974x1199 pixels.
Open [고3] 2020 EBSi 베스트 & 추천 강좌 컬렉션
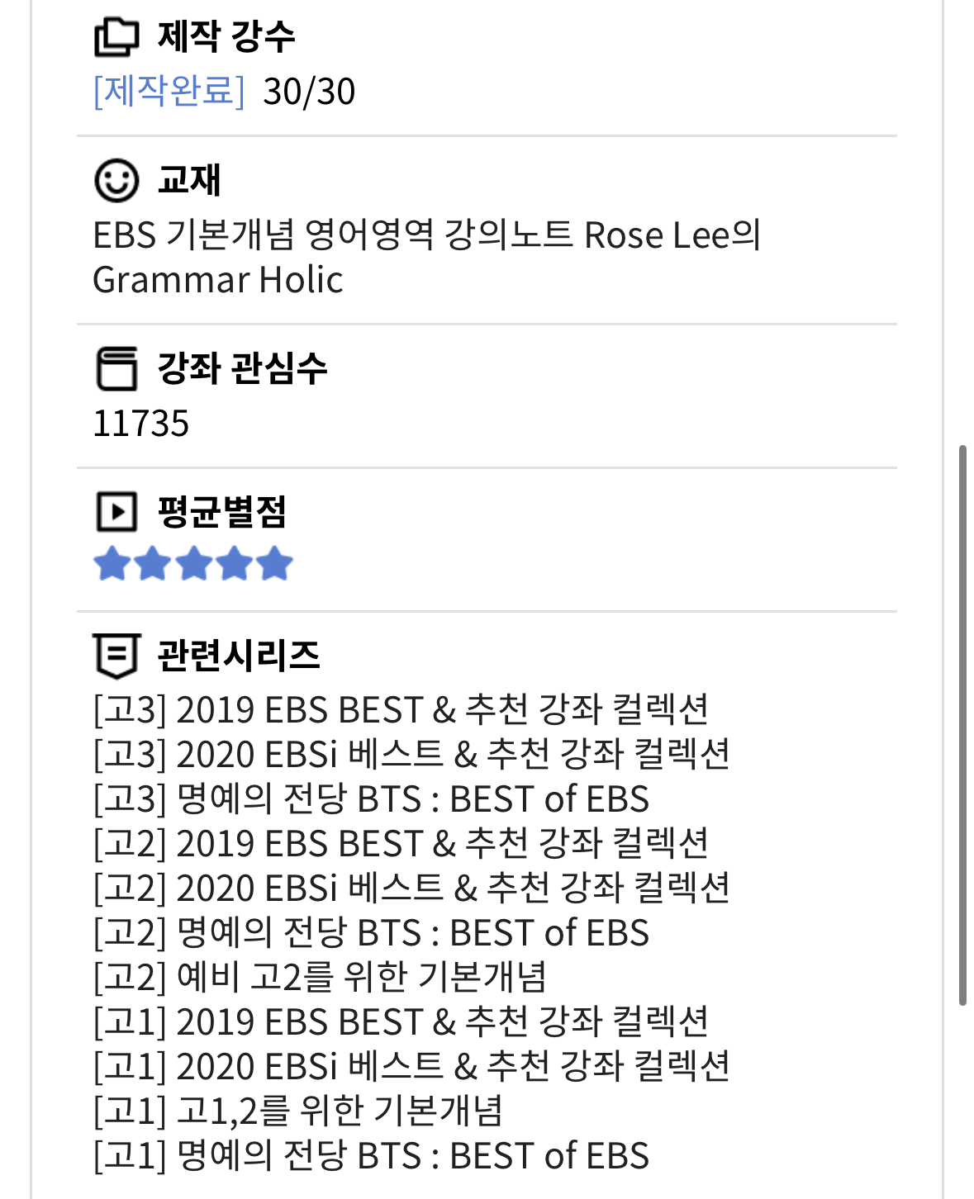pyautogui.click(x=412, y=755)
